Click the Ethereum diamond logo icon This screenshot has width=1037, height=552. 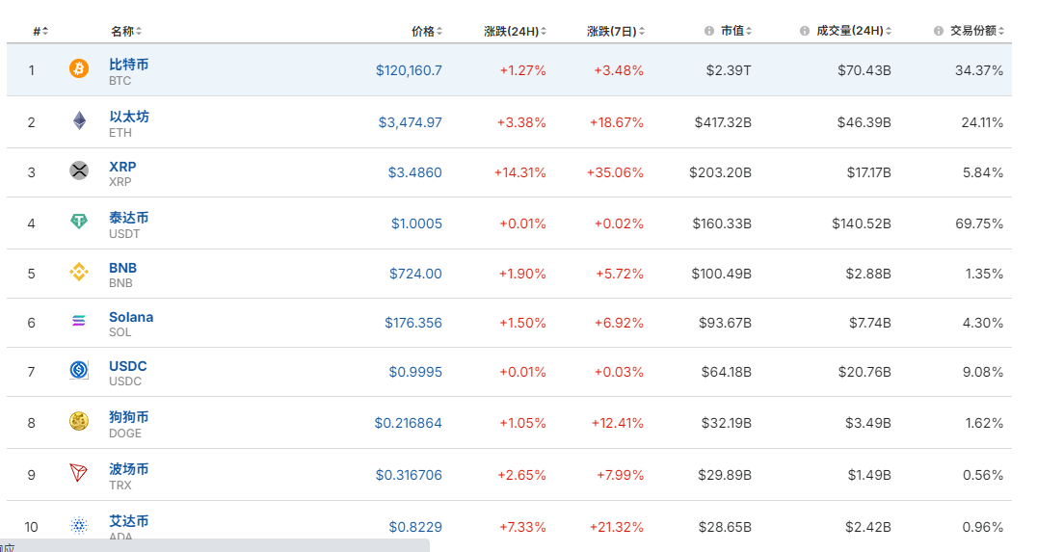point(79,121)
